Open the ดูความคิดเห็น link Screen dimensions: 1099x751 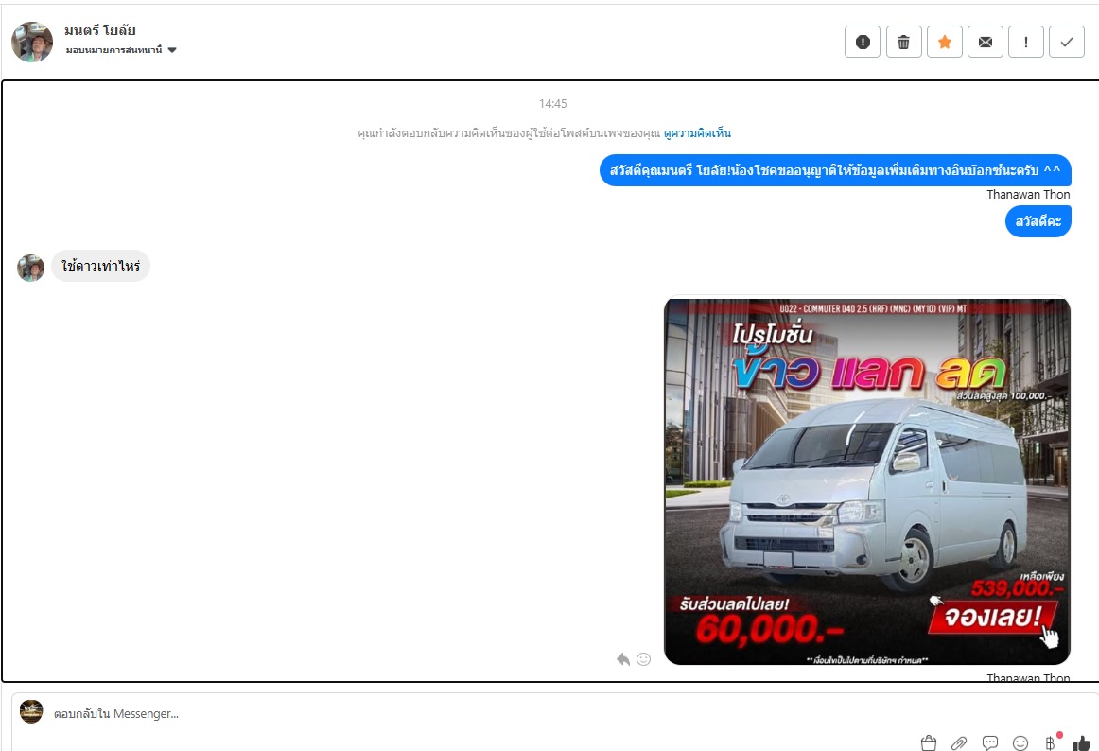[x=697, y=133]
